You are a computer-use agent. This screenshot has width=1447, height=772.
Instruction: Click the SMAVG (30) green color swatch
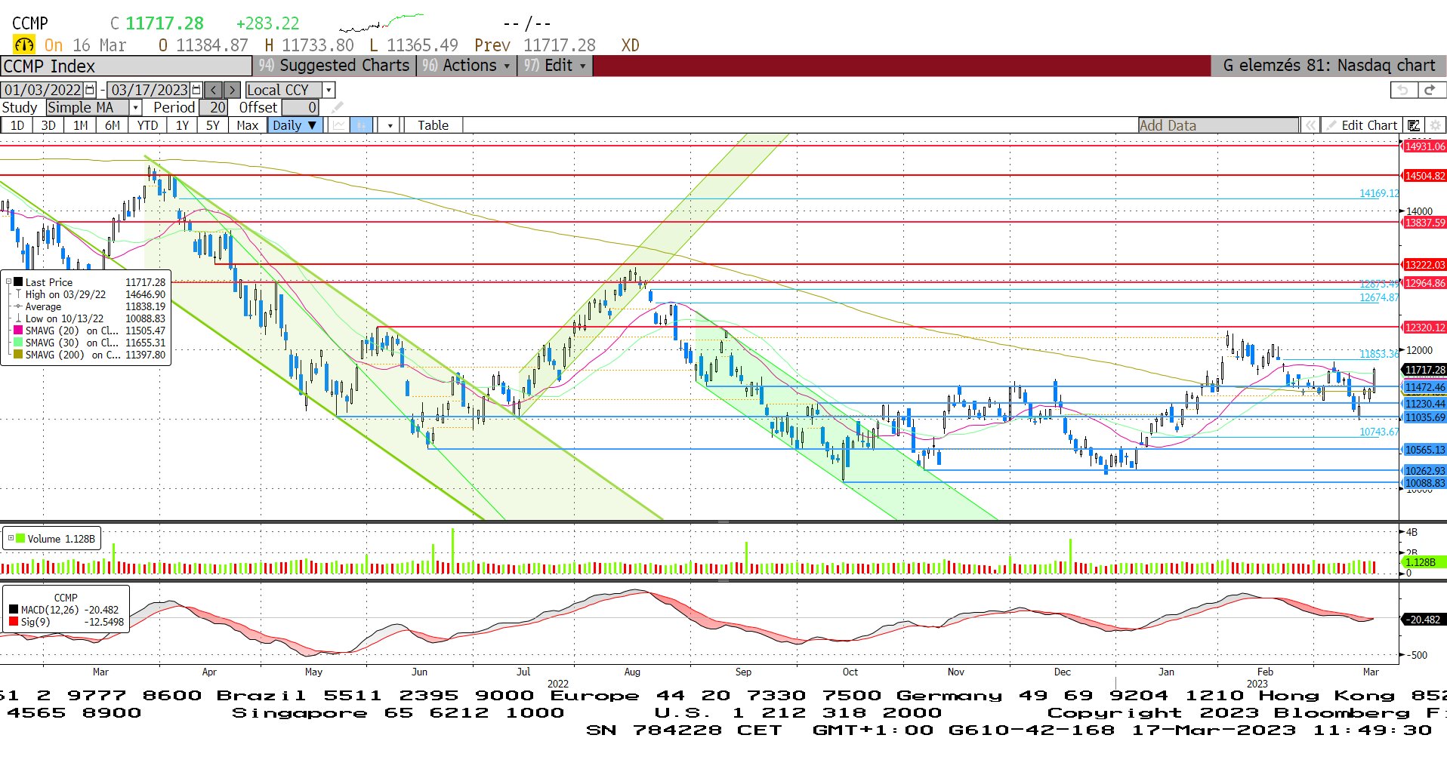(x=18, y=343)
